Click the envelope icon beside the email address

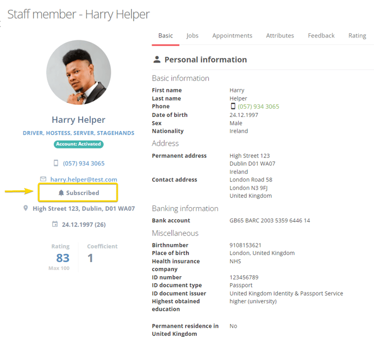click(x=43, y=179)
